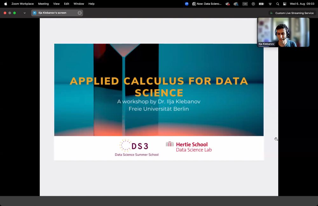Viewport: 318px width, 206px height.
Task: Click the date and time display
Action: (302, 3)
